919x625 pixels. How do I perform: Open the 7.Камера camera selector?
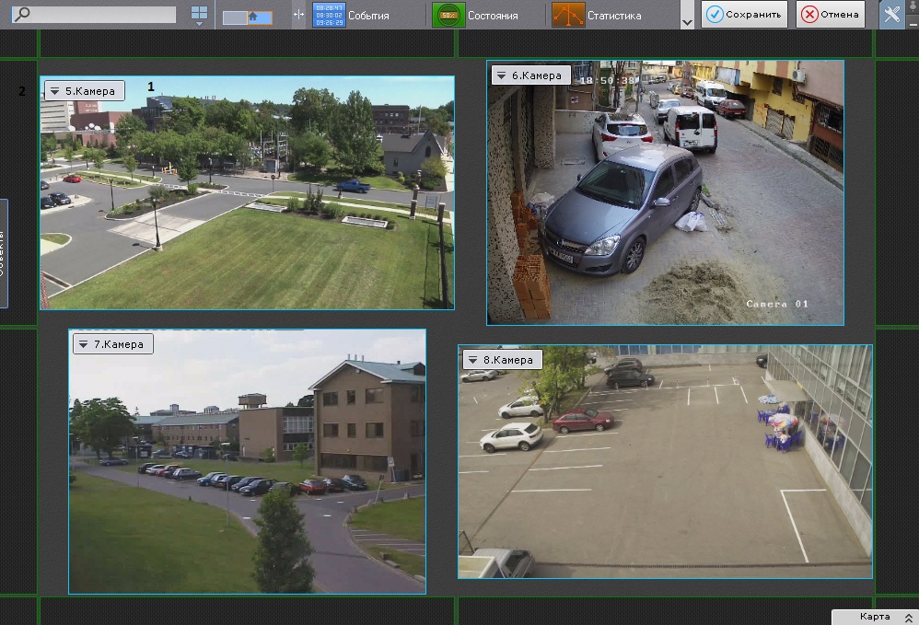coord(84,344)
